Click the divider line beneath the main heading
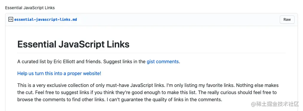Viewport: 303px width, 111px height. pyautogui.click(x=151, y=53)
